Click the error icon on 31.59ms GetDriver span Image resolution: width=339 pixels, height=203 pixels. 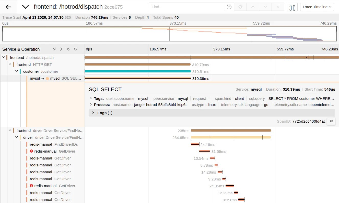pos(31,151)
